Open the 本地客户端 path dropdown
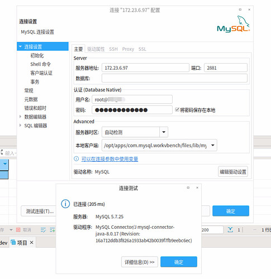The height and width of the screenshot is (279, 271). (x=212, y=145)
